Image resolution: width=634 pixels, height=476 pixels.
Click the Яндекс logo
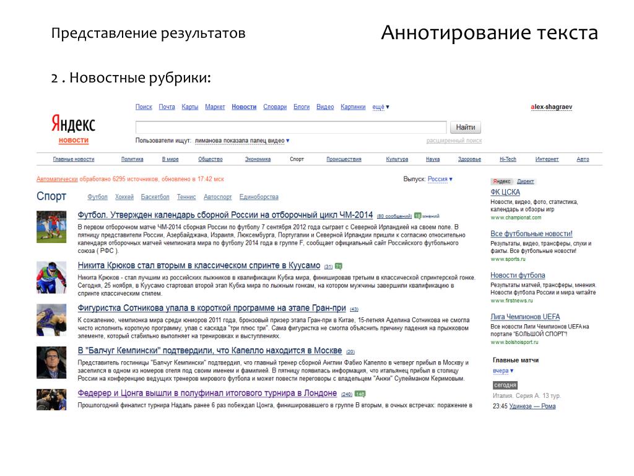tap(73, 123)
